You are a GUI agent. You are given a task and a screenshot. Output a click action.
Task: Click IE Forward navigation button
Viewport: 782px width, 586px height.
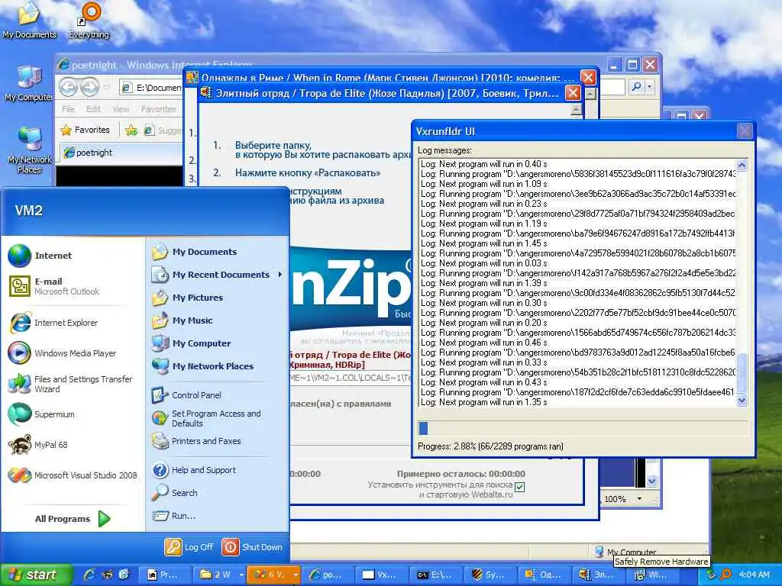(90, 88)
